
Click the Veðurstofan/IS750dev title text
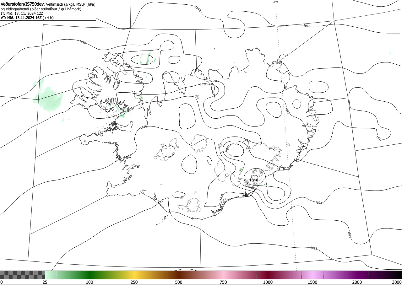22,4
